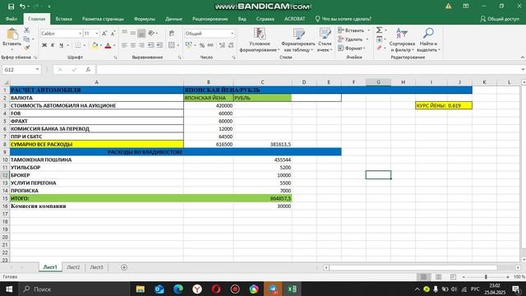The width and height of the screenshot is (526, 296).
Task: Open Cell Styles gallery
Action: (325, 40)
